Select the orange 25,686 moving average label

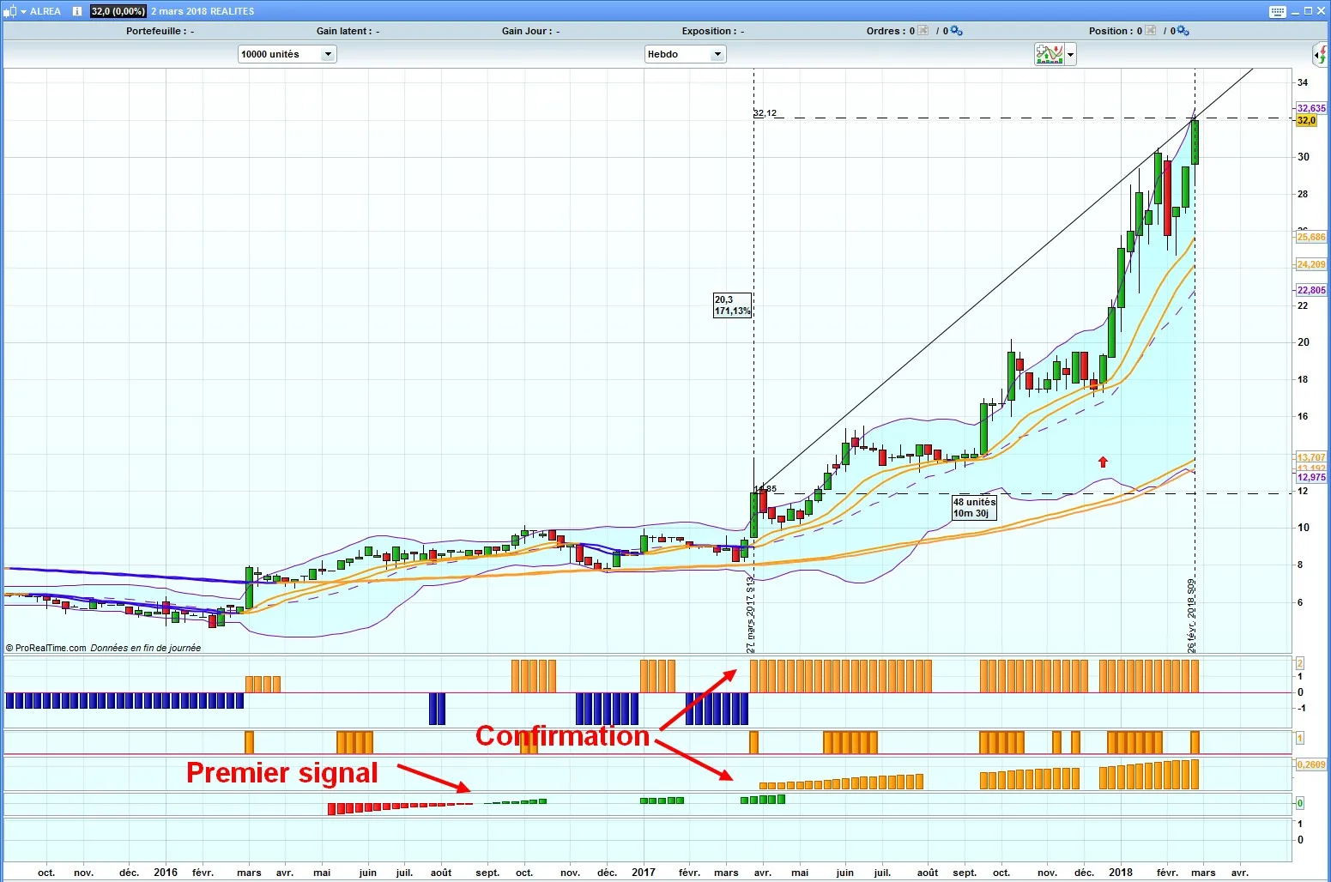click(x=1310, y=237)
